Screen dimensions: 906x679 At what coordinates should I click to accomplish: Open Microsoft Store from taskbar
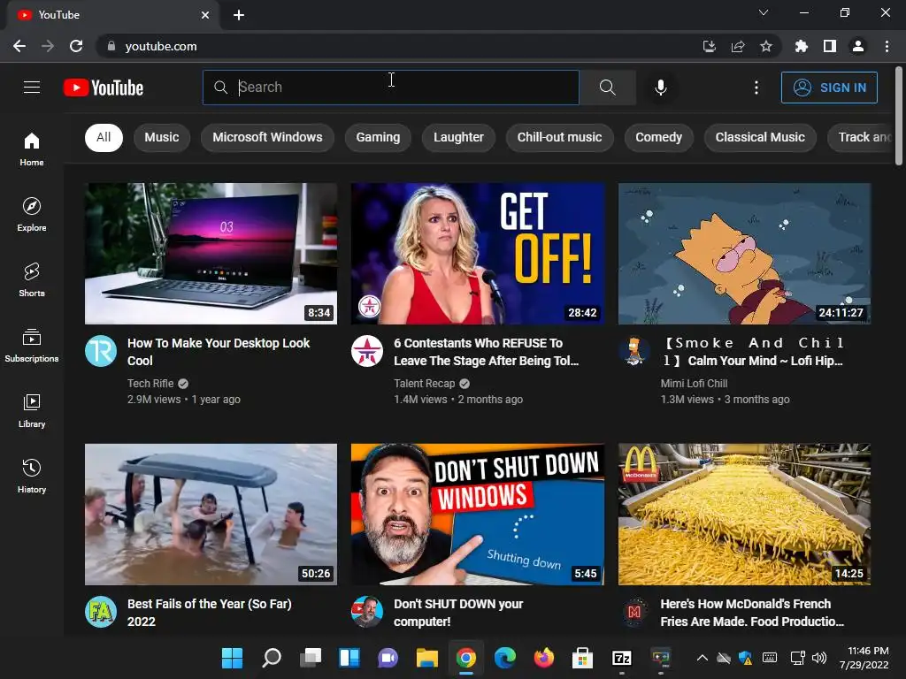point(582,658)
